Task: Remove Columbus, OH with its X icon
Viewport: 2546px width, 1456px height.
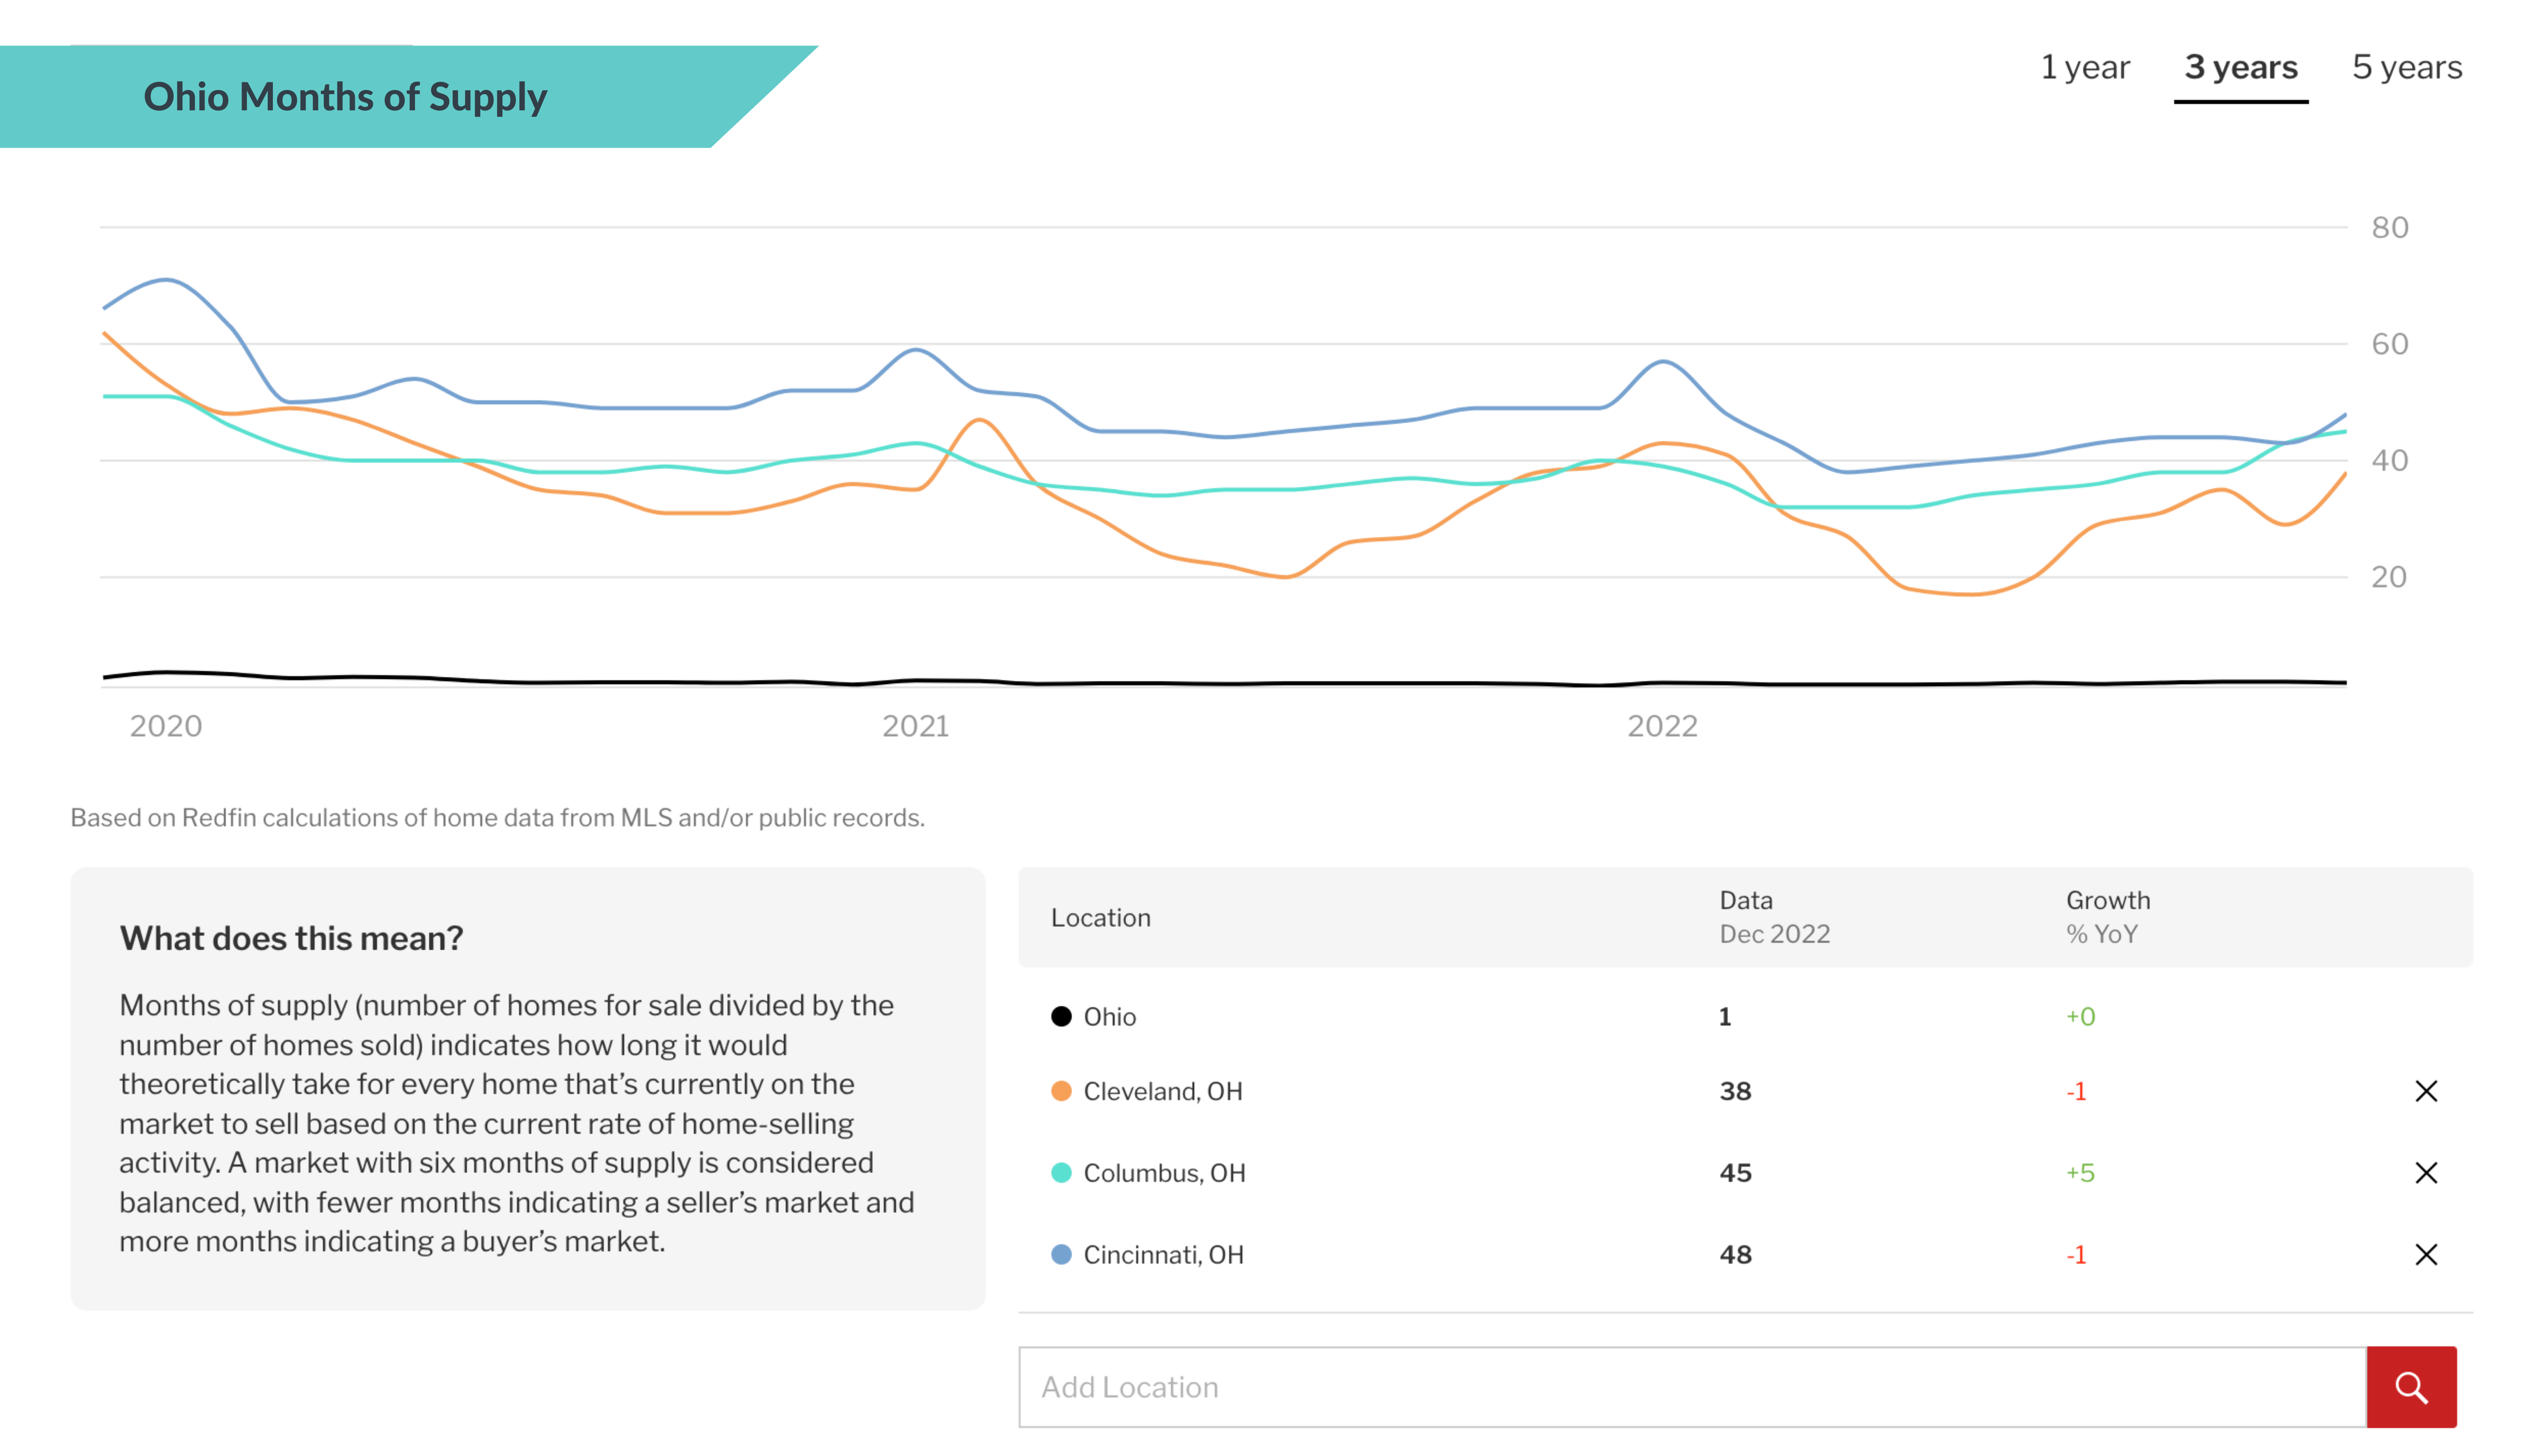Action: 2425,1172
